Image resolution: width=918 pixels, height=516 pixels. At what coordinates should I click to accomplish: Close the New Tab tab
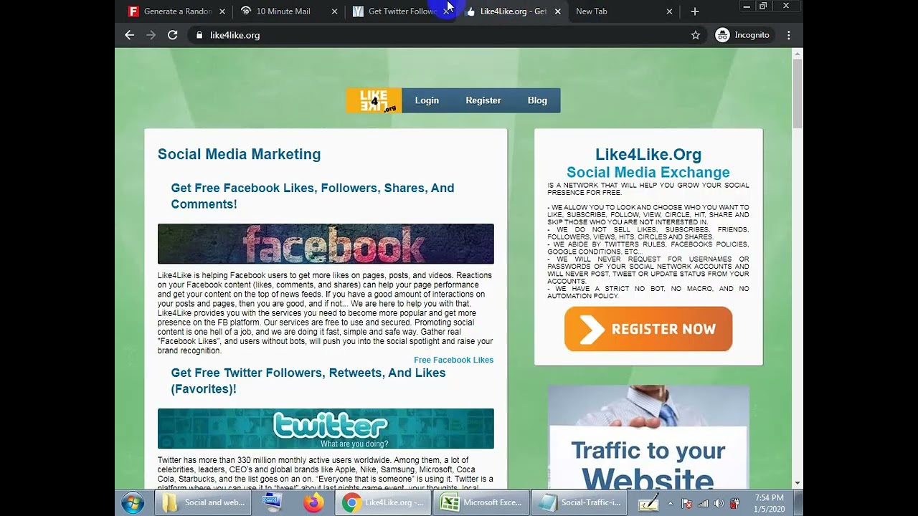(669, 11)
